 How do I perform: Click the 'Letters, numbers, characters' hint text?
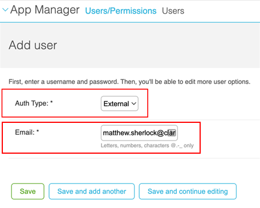pyautogui.click(x=147, y=146)
